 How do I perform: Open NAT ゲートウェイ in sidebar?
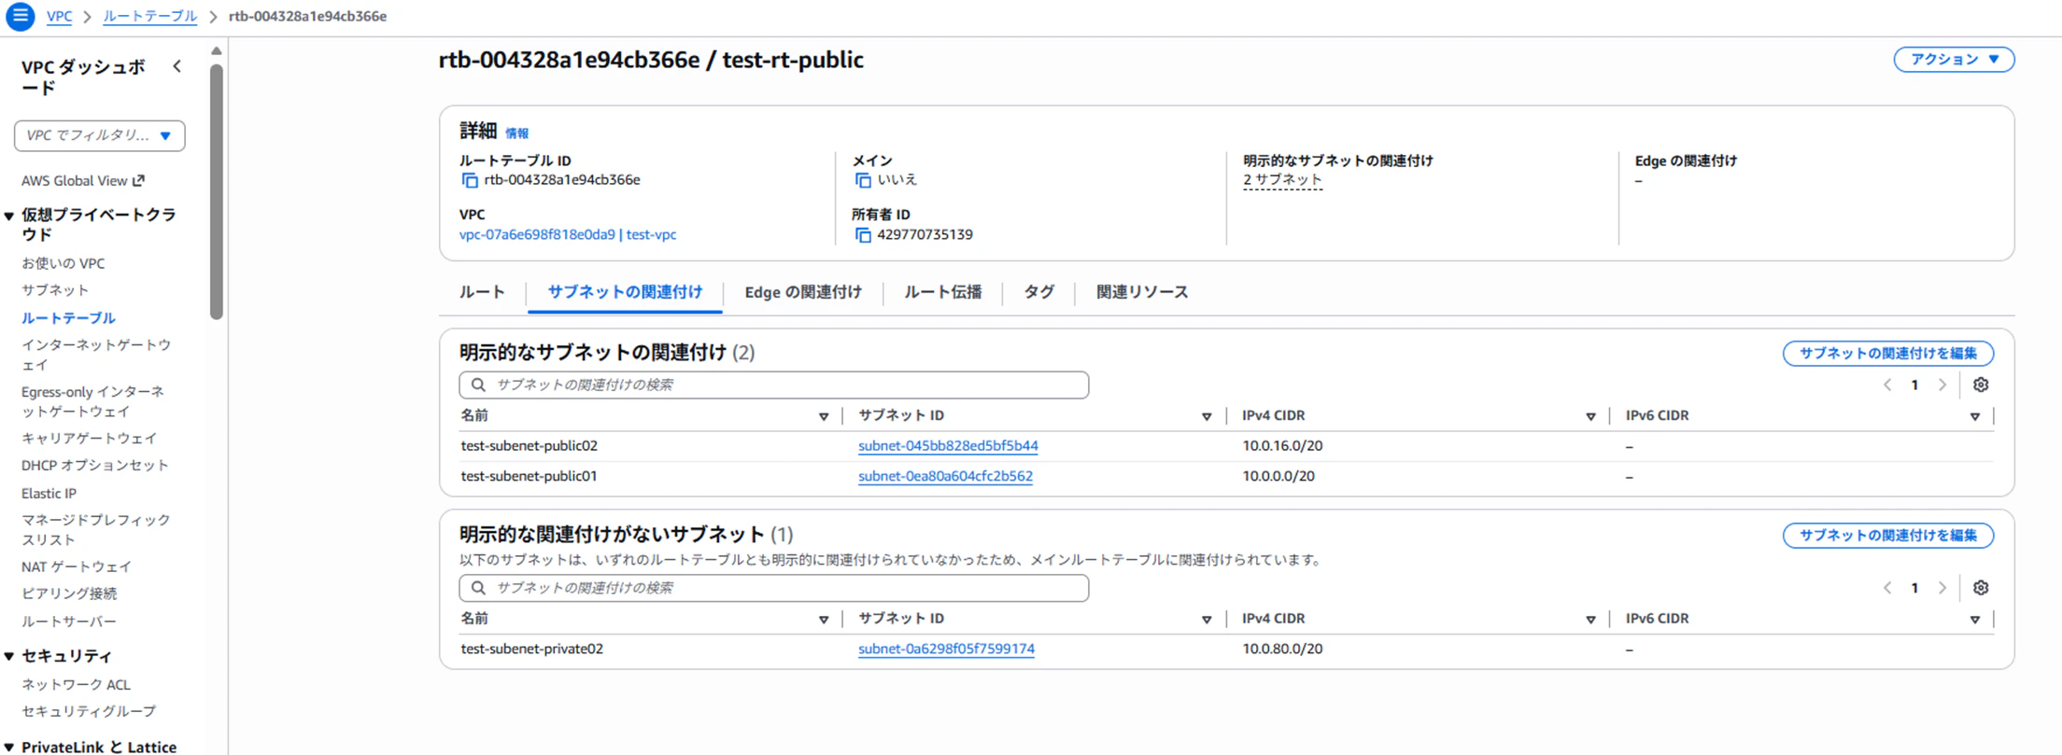77,566
